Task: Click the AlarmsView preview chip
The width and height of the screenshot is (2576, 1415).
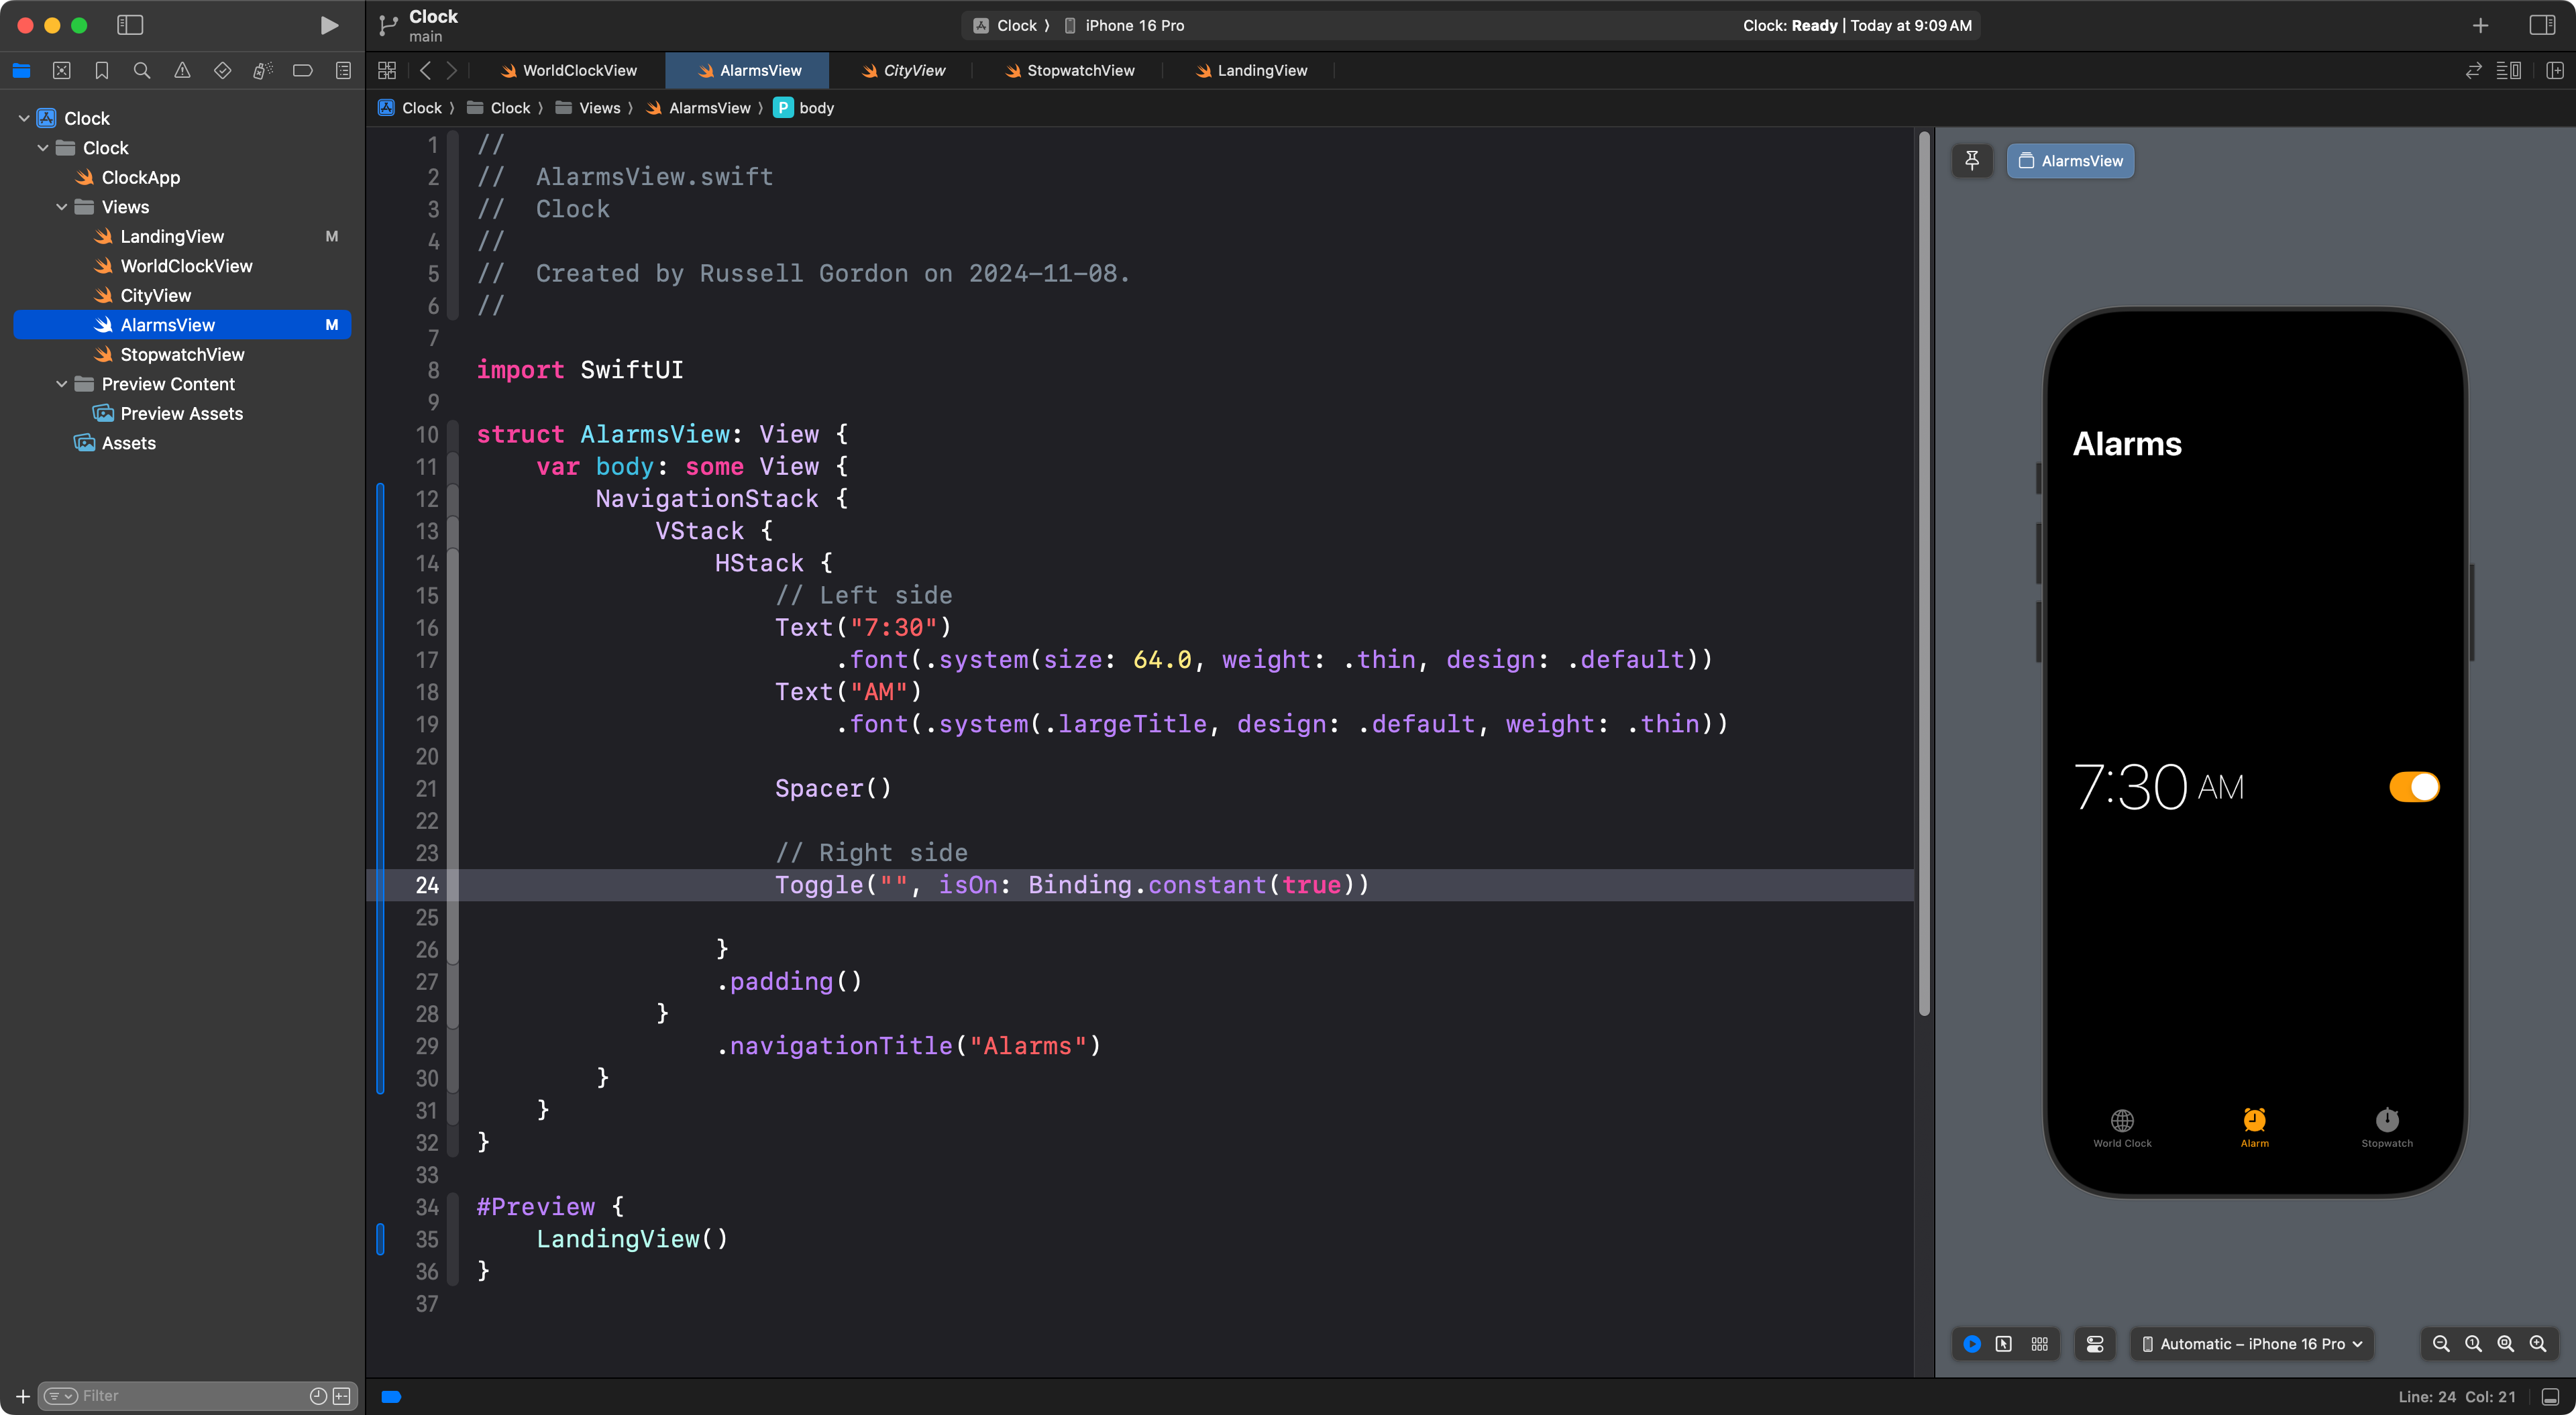Action: (x=2070, y=160)
